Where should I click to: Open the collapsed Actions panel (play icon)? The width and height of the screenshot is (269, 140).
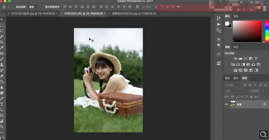(219, 24)
